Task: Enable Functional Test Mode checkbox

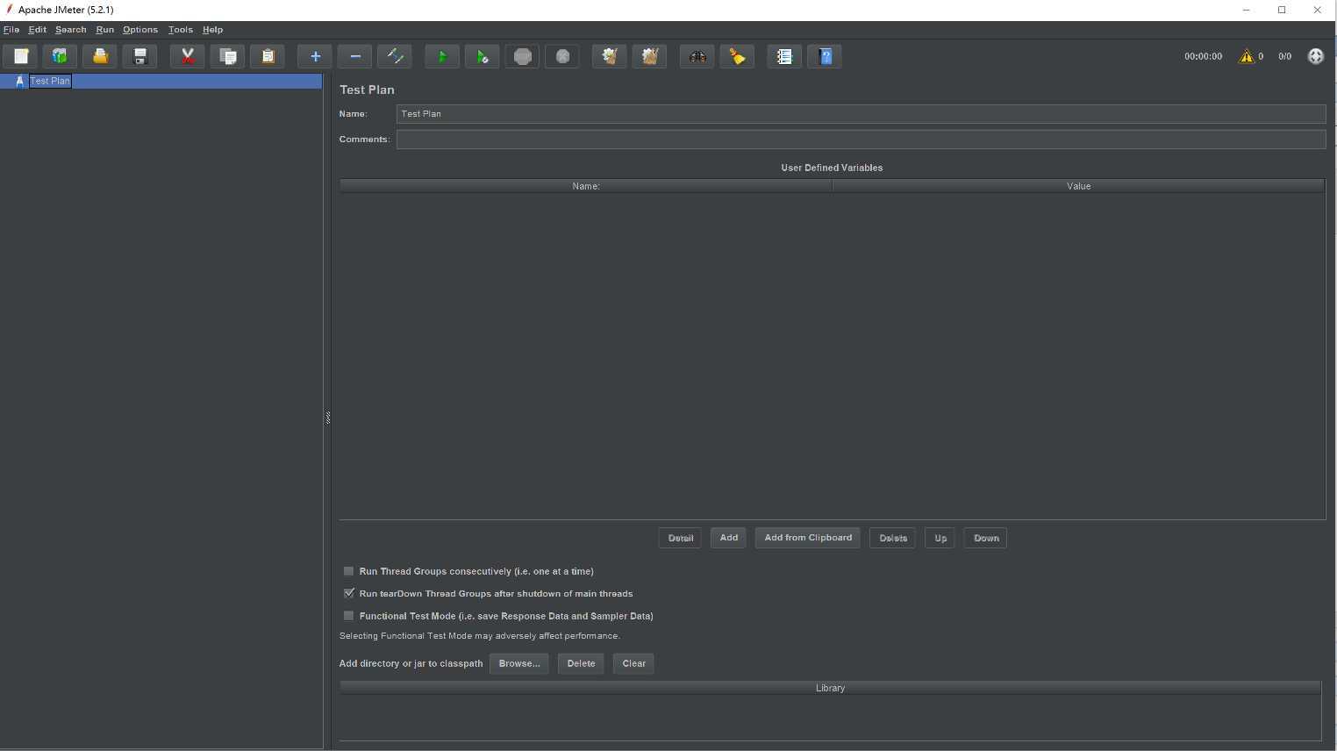Action: [x=349, y=616]
